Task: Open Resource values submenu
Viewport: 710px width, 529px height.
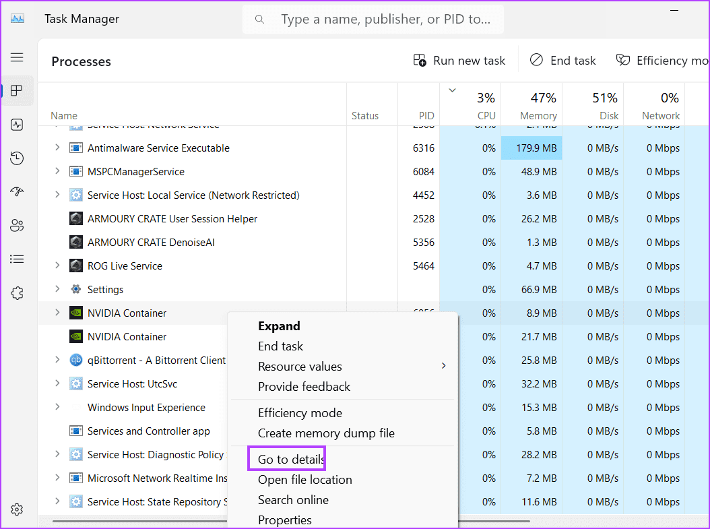Action: click(x=343, y=367)
